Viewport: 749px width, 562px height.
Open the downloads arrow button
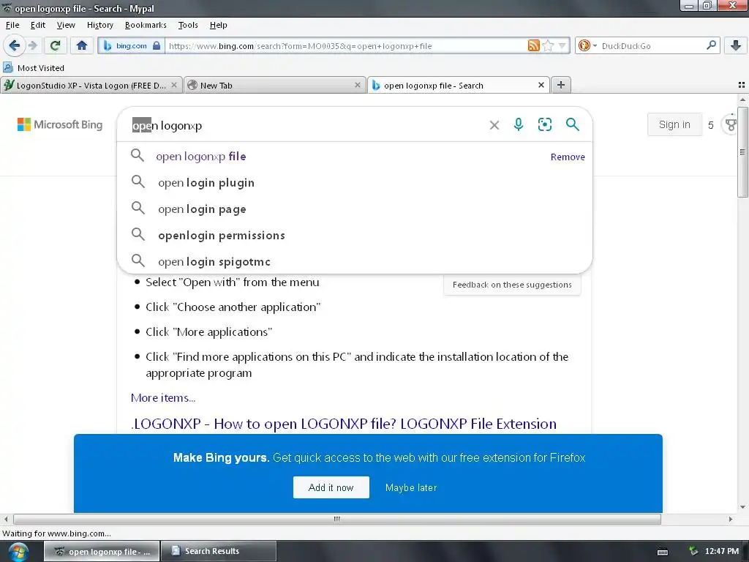736,46
